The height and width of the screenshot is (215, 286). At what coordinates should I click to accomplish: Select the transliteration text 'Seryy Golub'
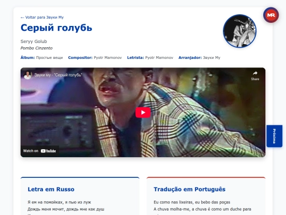pos(34,41)
